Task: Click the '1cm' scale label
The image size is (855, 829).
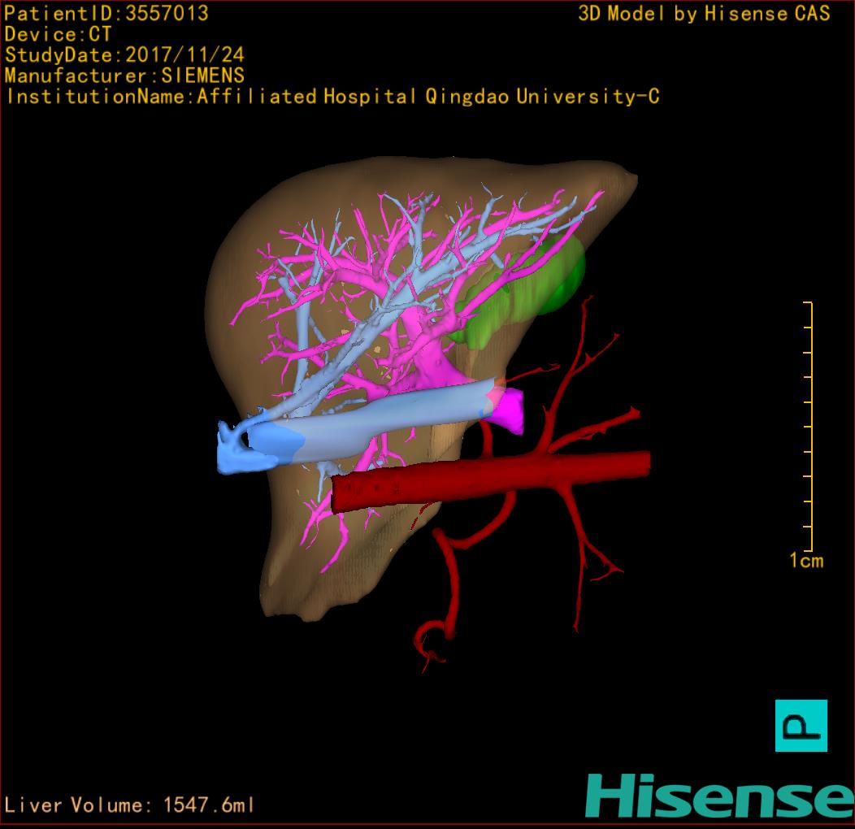Action: click(806, 561)
